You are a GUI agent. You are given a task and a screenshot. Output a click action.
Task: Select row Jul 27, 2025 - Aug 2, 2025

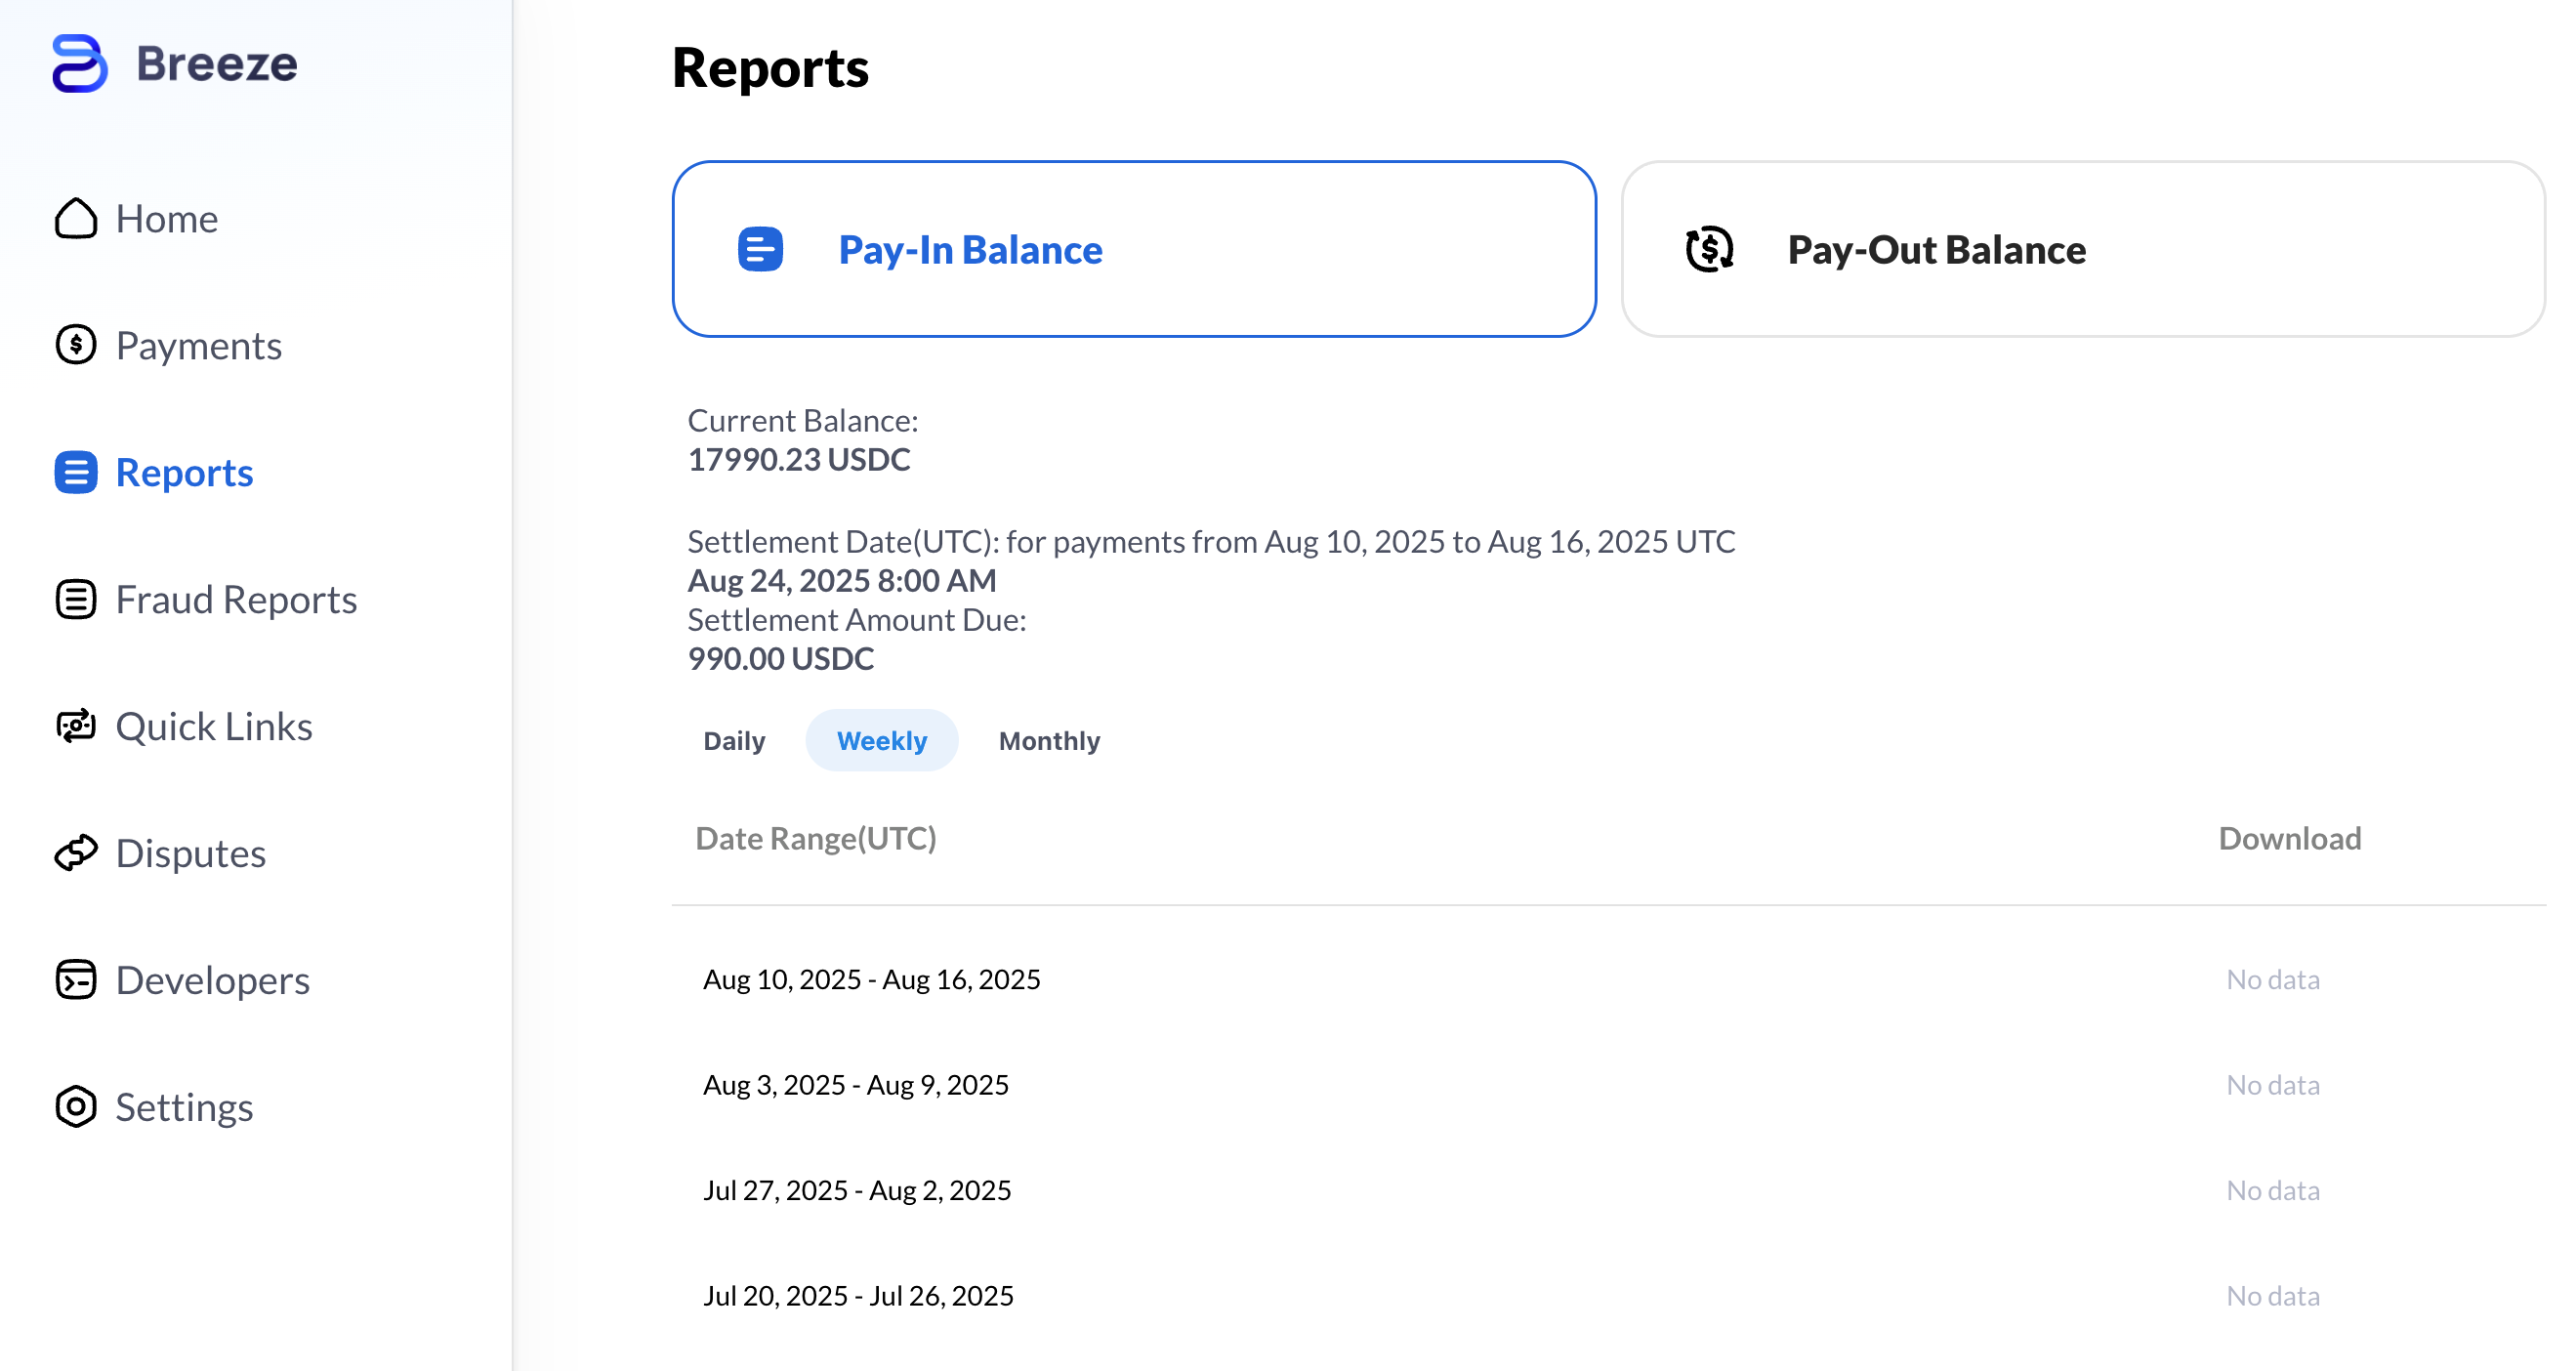click(1609, 1190)
